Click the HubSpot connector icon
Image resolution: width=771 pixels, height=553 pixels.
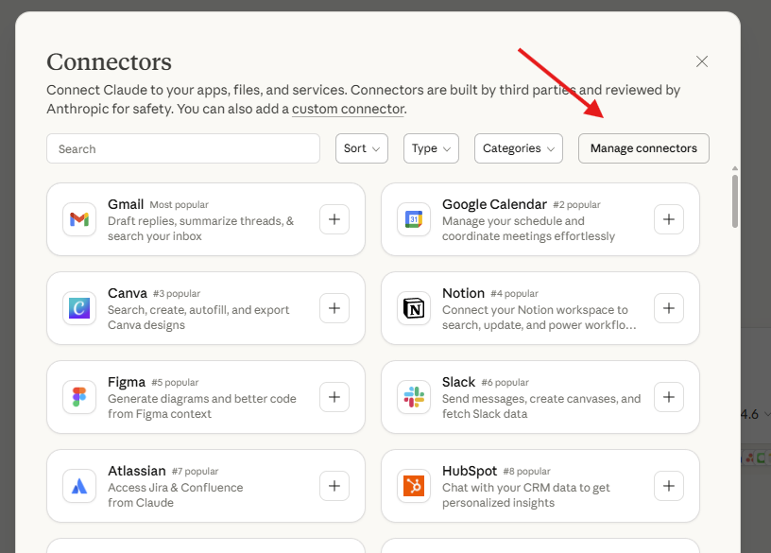point(414,486)
